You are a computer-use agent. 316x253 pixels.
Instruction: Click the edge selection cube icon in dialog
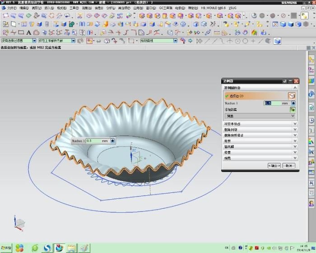click(292, 96)
